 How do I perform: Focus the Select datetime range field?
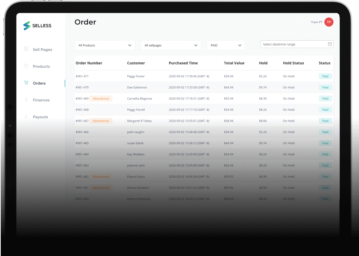click(x=294, y=44)
